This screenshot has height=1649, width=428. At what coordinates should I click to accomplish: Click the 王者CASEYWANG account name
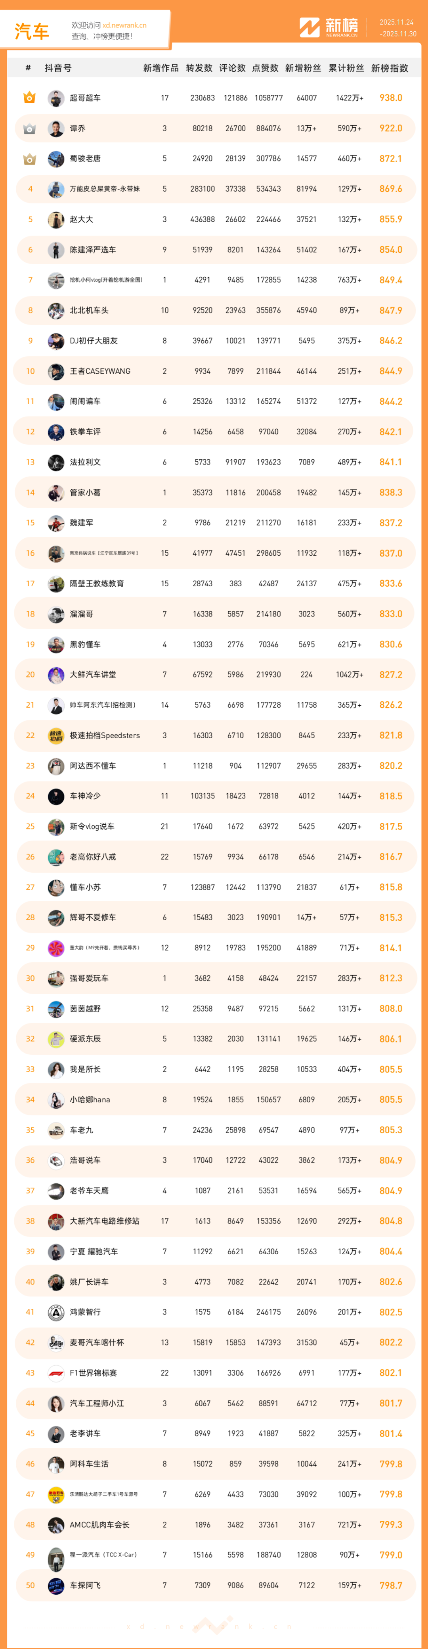click(100, 371)
